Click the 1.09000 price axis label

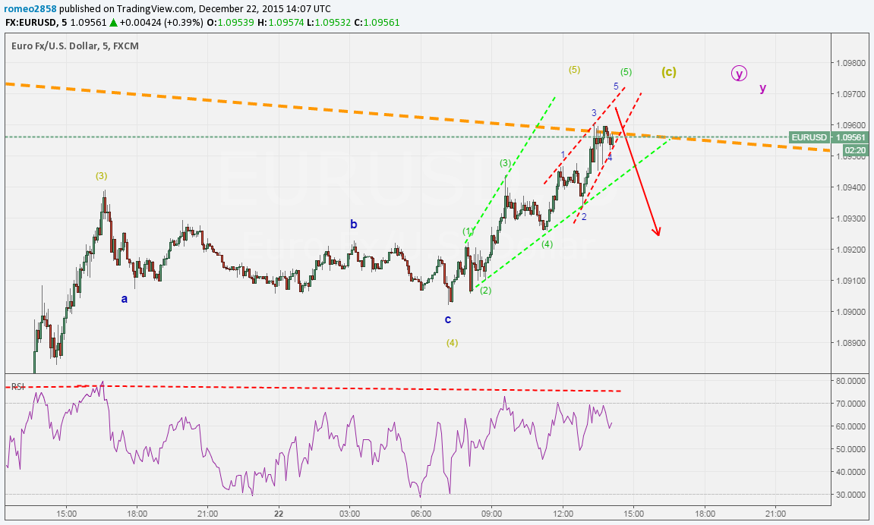tap(851, 312)
